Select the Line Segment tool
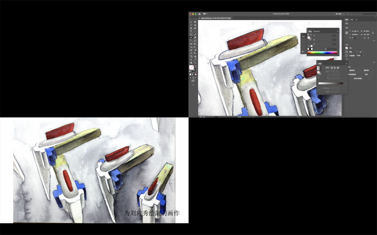377x235 pixels. coord(195,32)
